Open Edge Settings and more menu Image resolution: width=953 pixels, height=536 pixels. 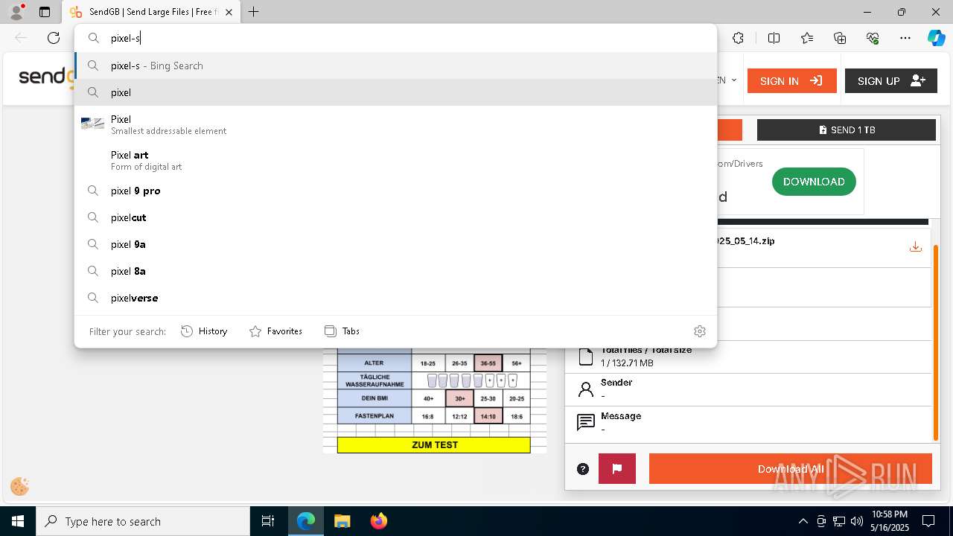point(905,38)
